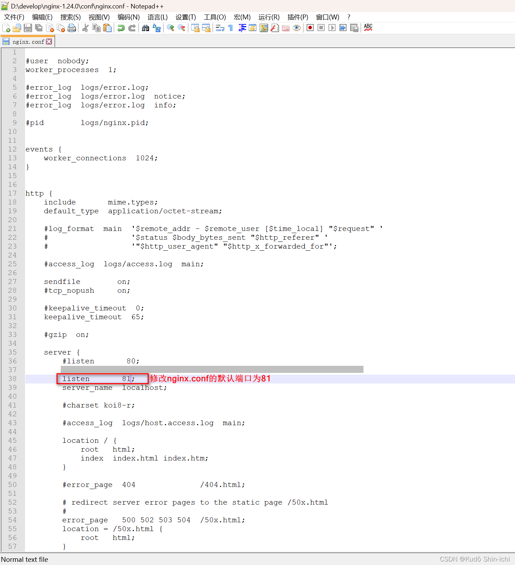This screenshot has width=515, height=565.
Task: Open function list icon
Action: [x=275, y=28]
